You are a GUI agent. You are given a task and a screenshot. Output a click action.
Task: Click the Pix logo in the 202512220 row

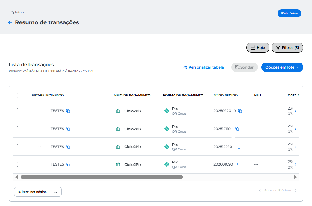click(167, 147)
